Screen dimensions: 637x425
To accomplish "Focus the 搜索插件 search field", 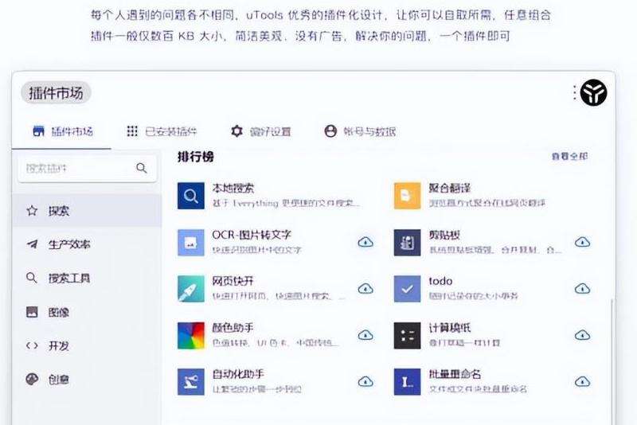I will click(88, 168).
